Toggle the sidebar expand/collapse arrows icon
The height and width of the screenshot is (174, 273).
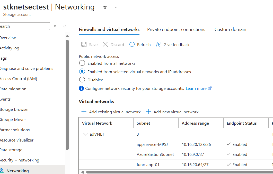click(55, 26)
